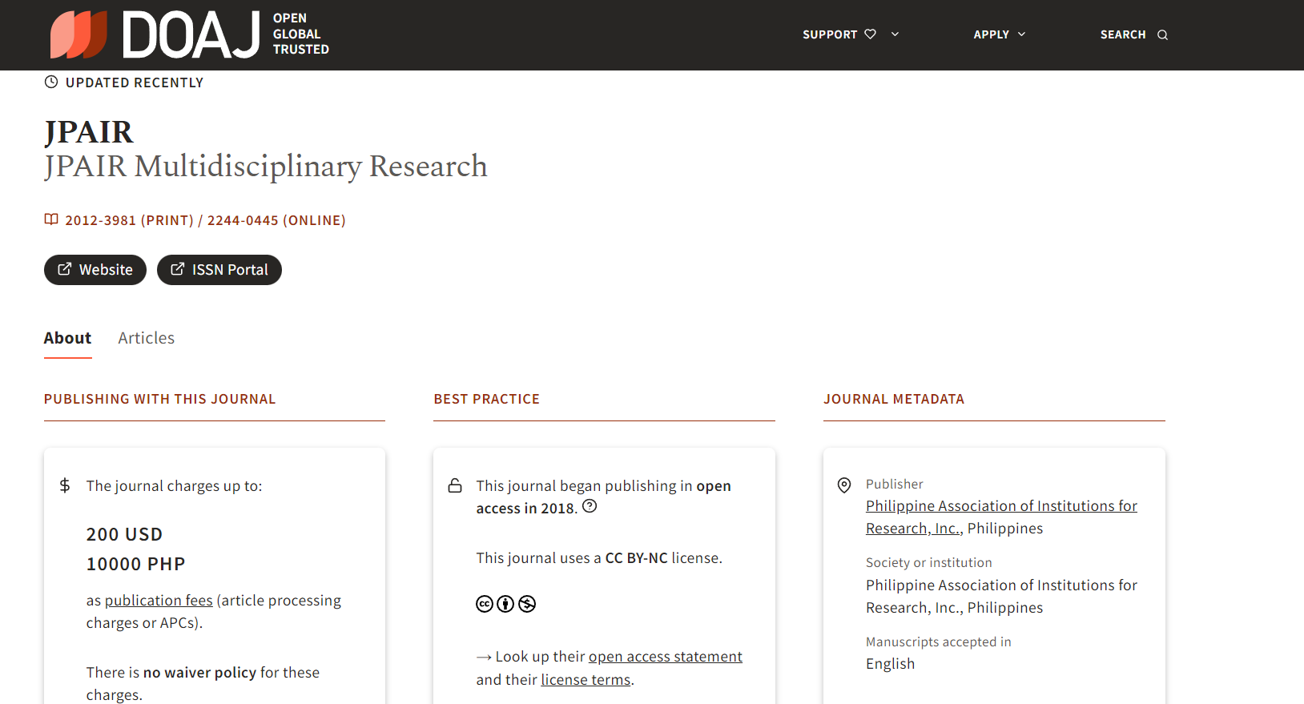Image resolution: width=1304 pixels, height=704 pixels.
Task: Click the CC NonCommercial (NC) icon
Action: [x=527, y=604]
